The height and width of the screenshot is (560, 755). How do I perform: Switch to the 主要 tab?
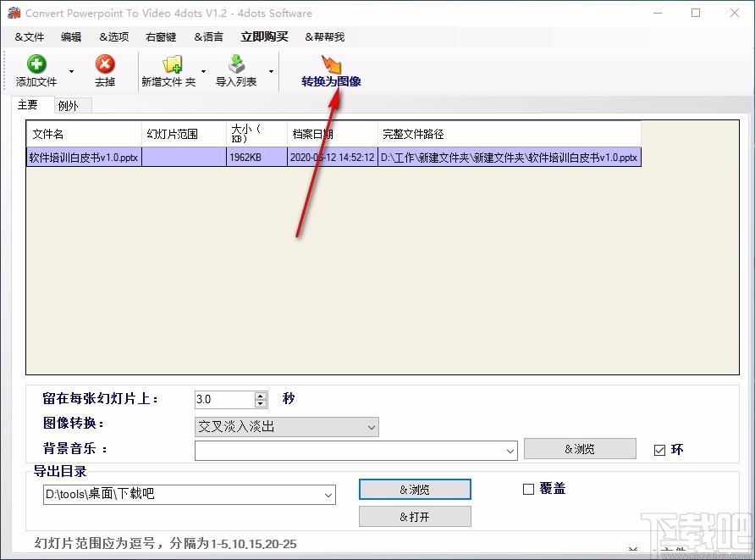(x=27, y=104)
